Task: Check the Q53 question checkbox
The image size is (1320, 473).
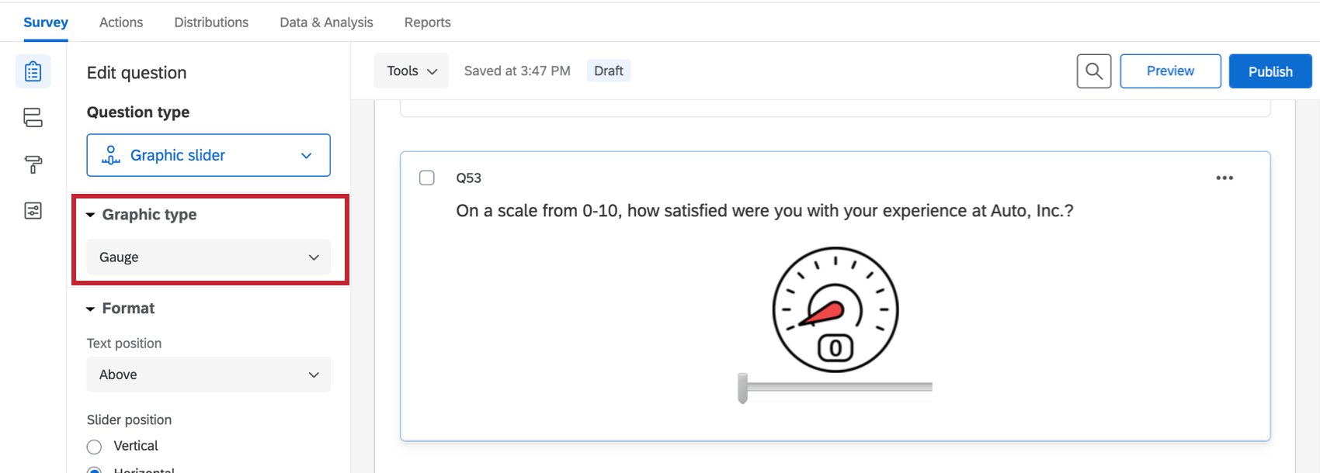Action: coord(427,178)
